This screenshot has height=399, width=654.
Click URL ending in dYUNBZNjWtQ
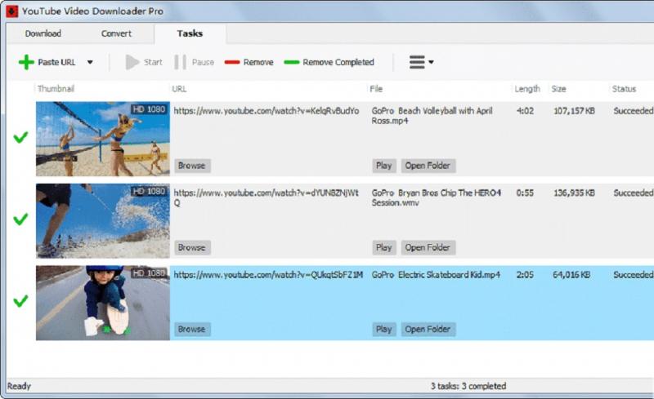267,197
